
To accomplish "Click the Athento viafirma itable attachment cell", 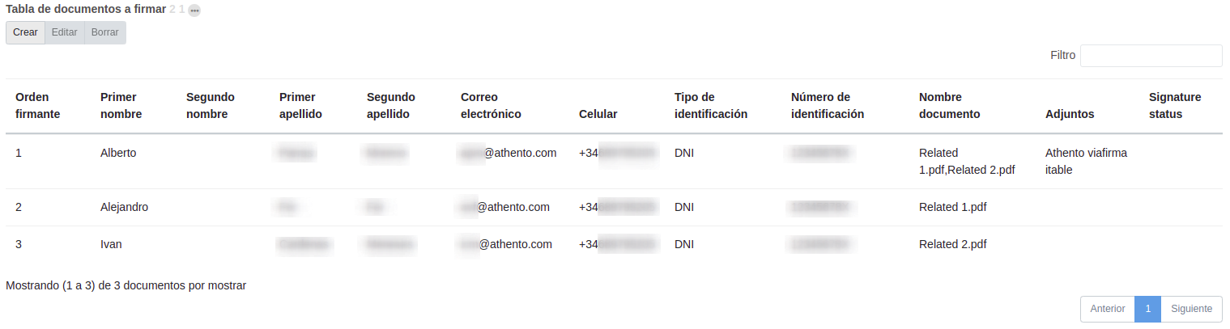I will pyautogui.click(x=1085, y=161).
